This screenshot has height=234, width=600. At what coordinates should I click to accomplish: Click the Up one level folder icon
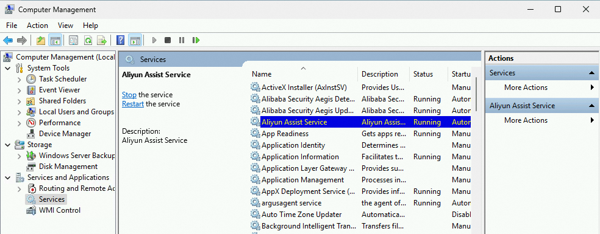[41, 40]
